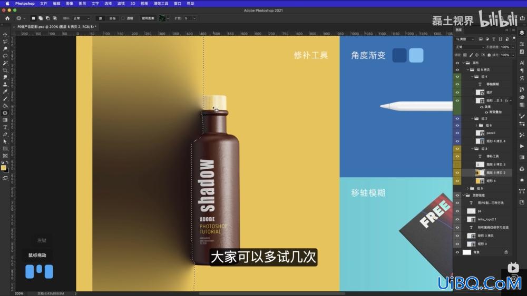The image size is (527, 296).
Task: Open the 文件 menu
Action: pos(44,3)
